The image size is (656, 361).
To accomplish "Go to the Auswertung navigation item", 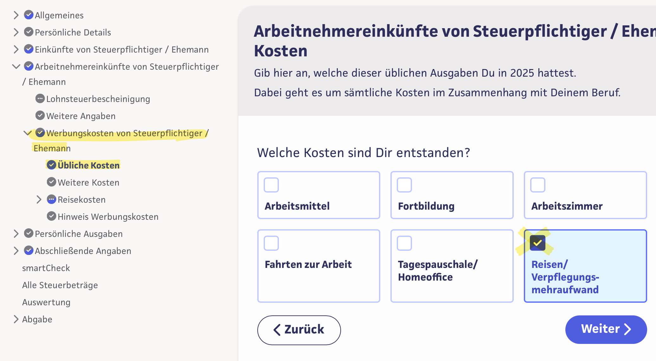I will point(46,302).
